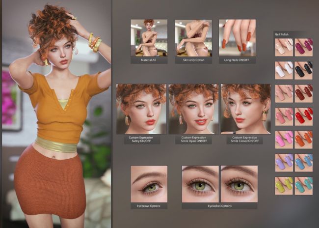Click the Nail Polish section header
This screenshot has width=319, height=228.
(x=283, y=34)
